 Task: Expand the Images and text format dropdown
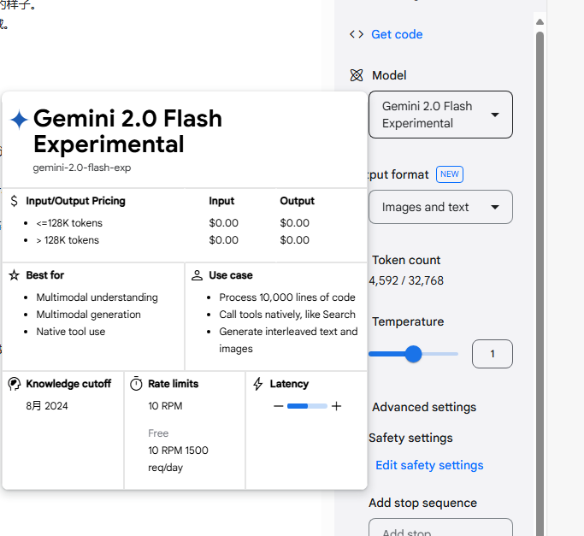(x=440, y=207)
